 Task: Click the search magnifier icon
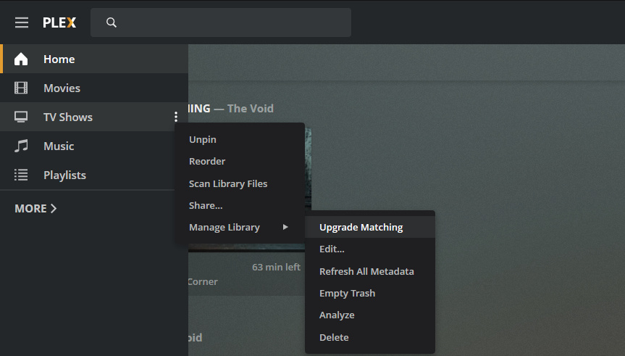[112, 22]
